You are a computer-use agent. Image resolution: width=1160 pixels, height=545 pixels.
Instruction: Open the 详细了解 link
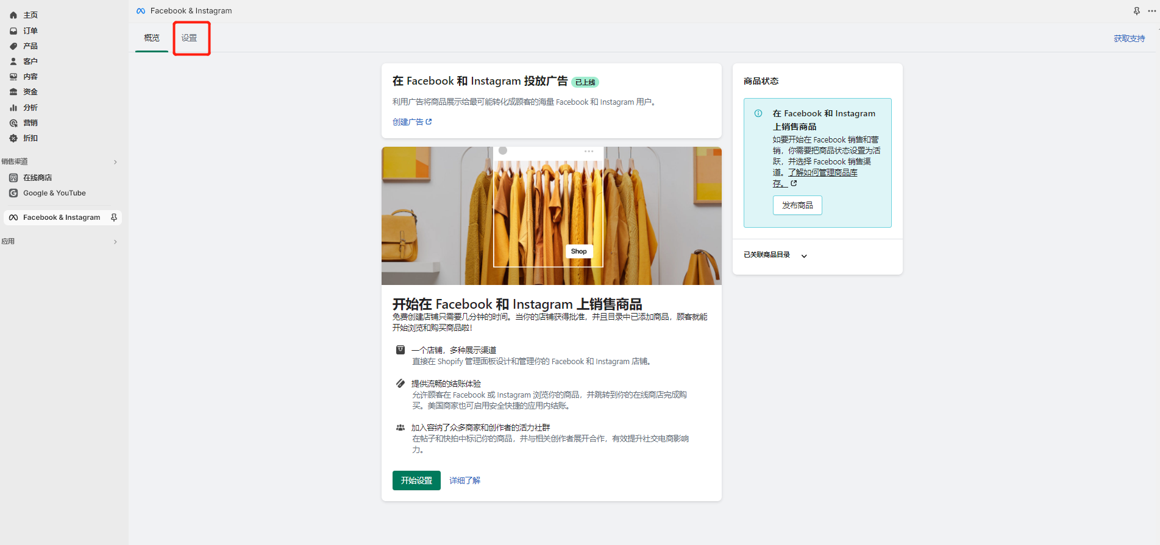465,480
